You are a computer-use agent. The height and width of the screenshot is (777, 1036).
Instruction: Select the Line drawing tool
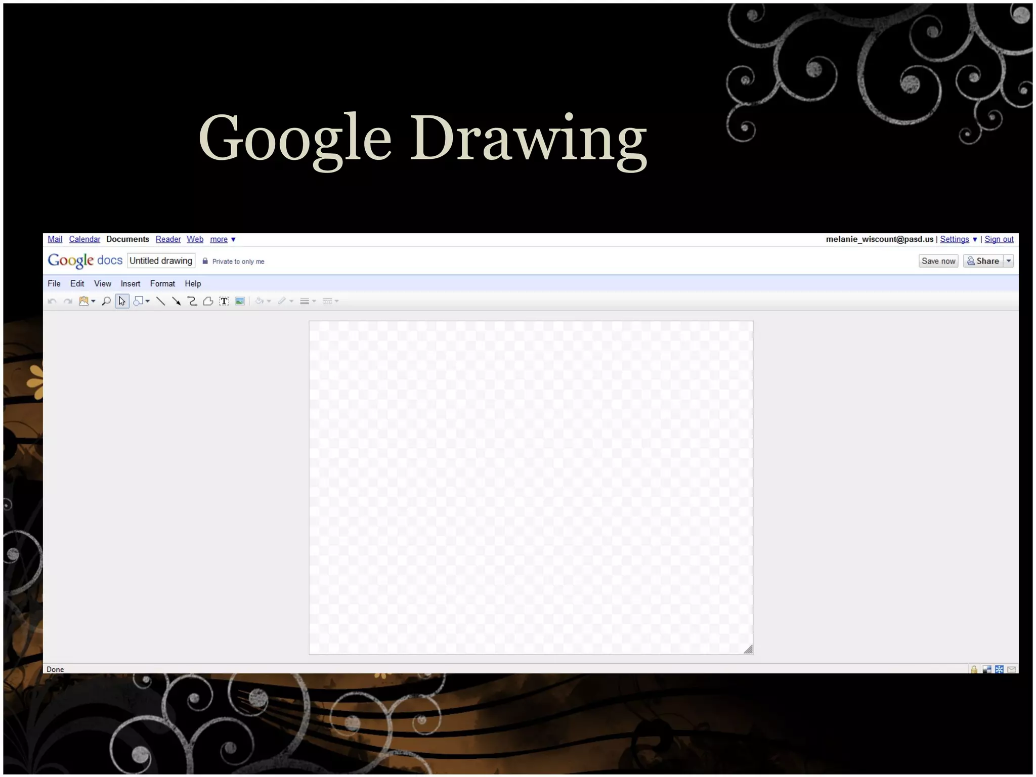tap(160, 301)
